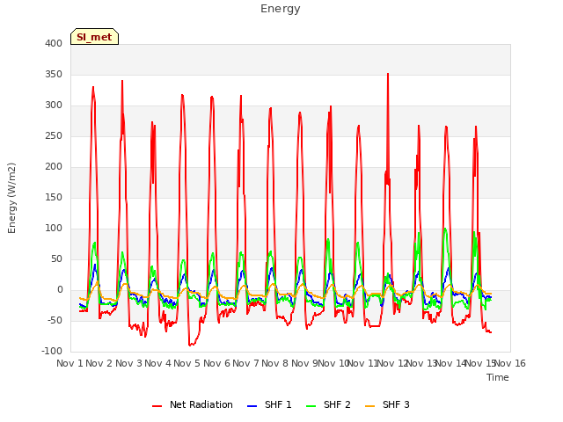Click the 250 y-axis tick label

tap(54, 136)
